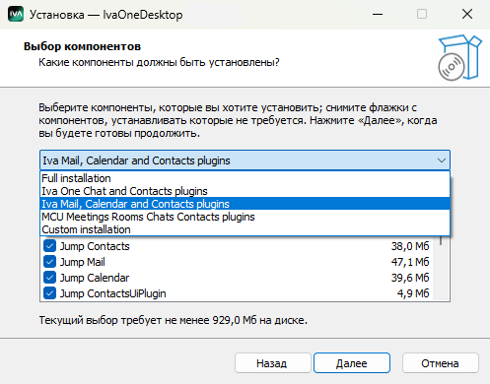
Task: Click the components list scrollbar
Action: [x=441, y=268]
